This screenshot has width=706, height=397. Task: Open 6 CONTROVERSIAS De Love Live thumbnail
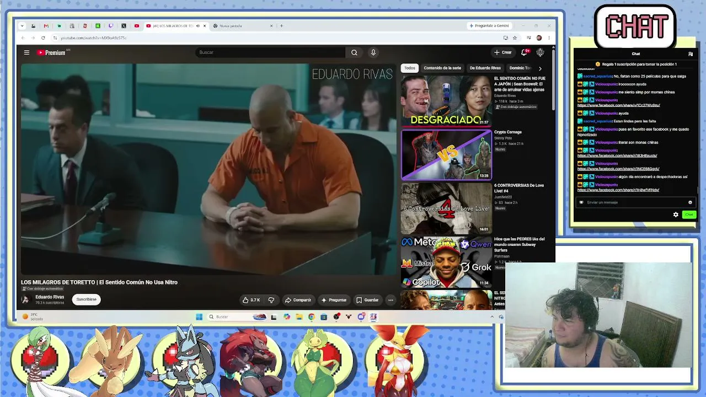(x=446, y=208)
